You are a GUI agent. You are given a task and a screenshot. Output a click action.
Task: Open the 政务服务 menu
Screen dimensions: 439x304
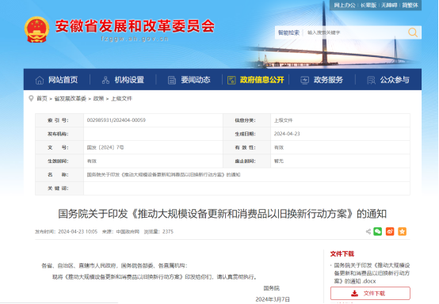click(x=322, y=80)
